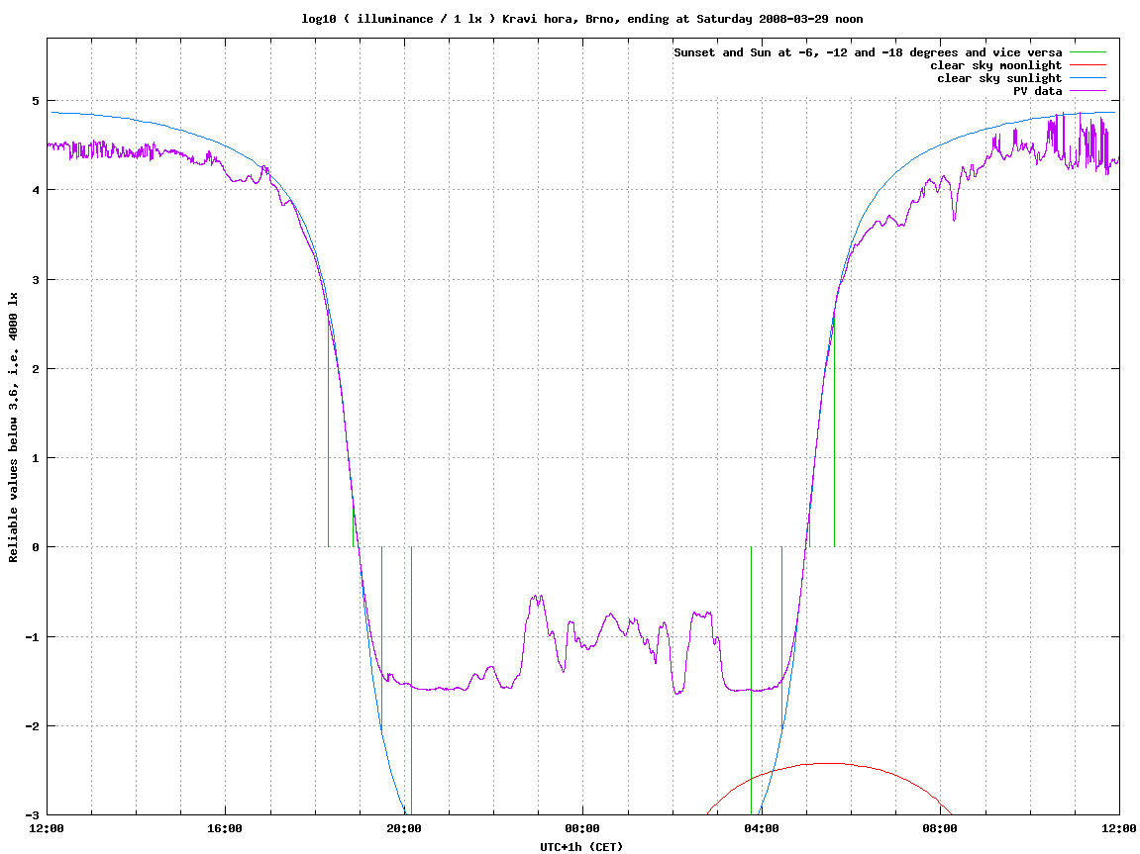The image size is (1140, 854).
Task: Click the x-axis tick label 08:00
Action: 940,828
